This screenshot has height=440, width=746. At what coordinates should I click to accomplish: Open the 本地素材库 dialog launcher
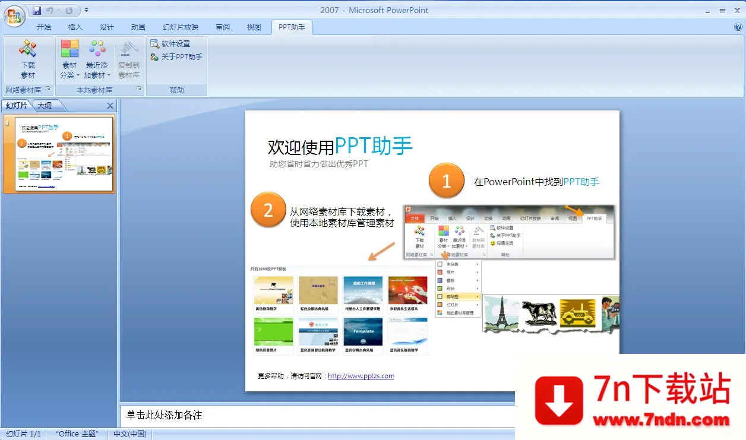(138, 90)
